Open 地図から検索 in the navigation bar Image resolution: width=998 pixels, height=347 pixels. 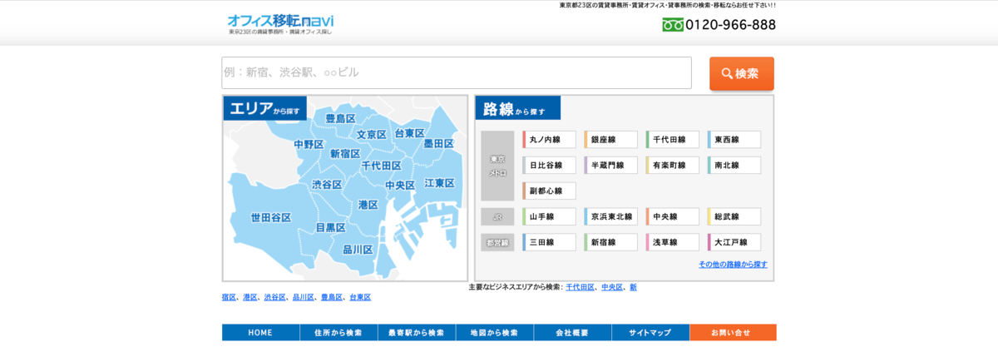494,333
